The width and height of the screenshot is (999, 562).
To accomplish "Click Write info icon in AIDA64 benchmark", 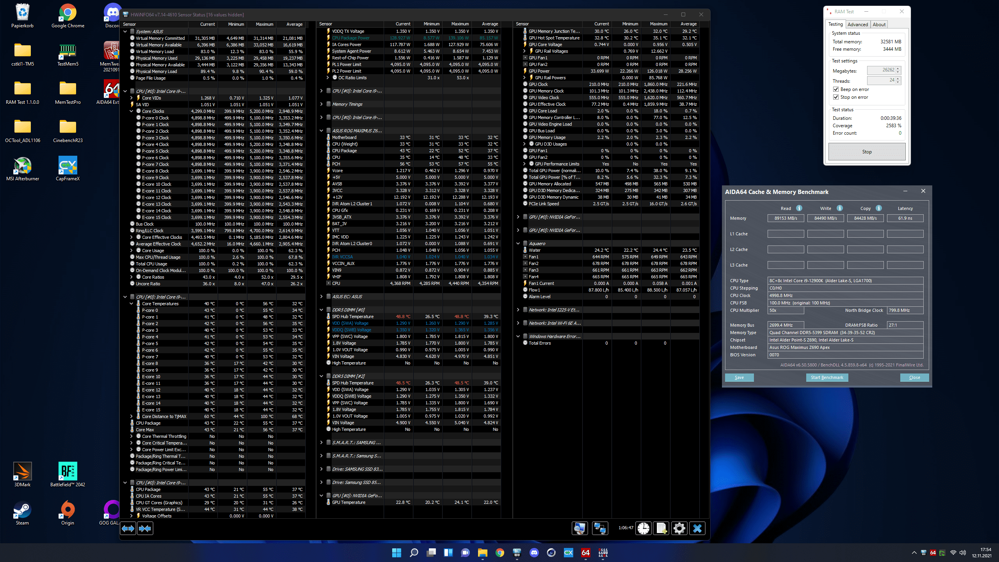I will click(x=840, y=208).
